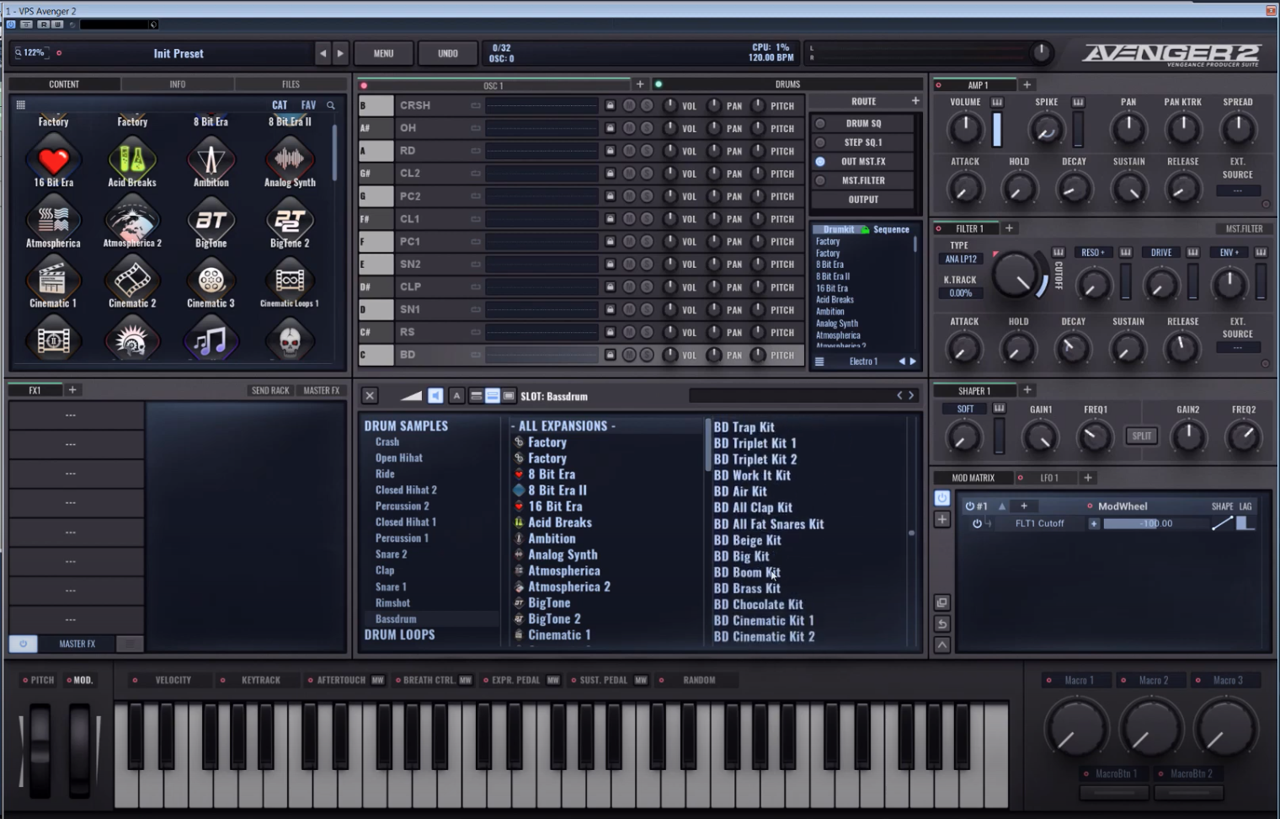
Task: Open the amp EXT. SOURCE dropdown
Action: (x=1237, y=191)
